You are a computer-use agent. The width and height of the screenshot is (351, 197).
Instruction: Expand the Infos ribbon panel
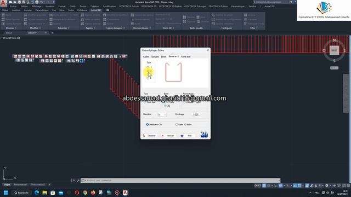click(x=253, y=28)
